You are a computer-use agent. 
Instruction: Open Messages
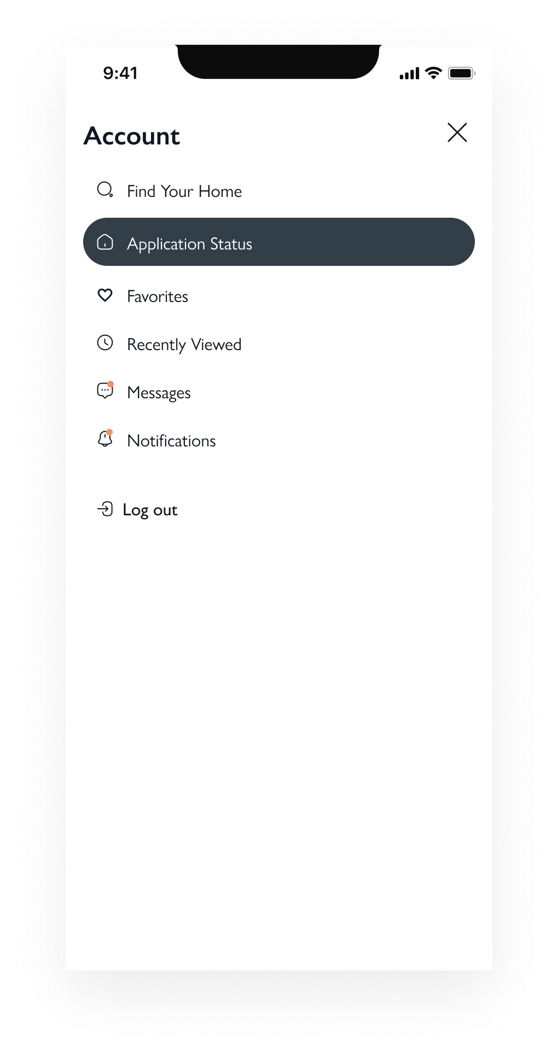tap(159, 393)
